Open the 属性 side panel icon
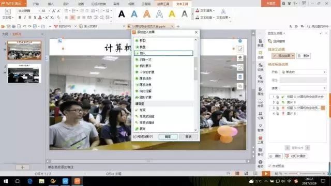Image resolution: width=331 pixels, height=186 pixels. pos(260,91)
